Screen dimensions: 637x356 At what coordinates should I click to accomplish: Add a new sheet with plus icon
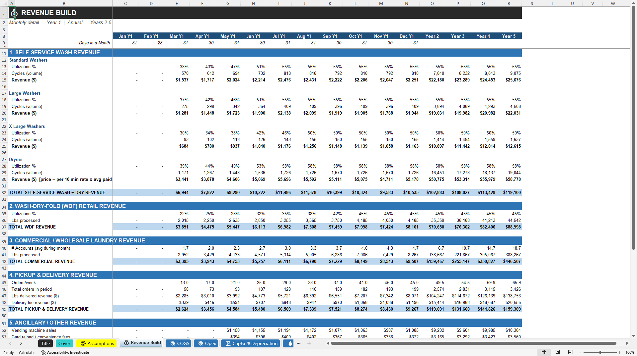point(309,343)
